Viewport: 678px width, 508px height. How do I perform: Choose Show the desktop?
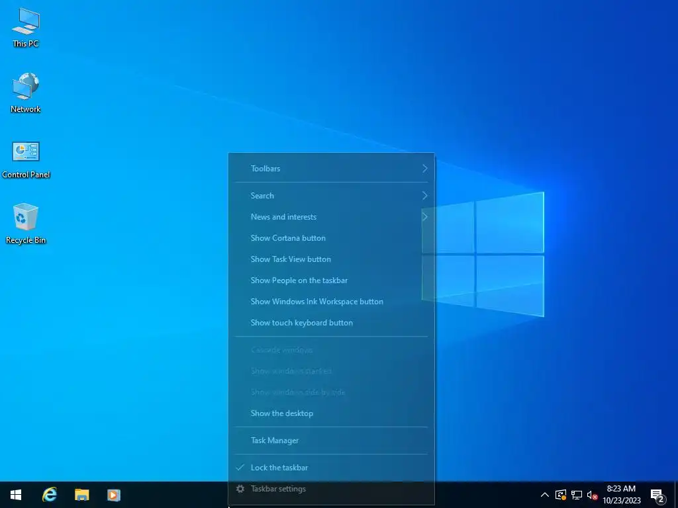331,413
